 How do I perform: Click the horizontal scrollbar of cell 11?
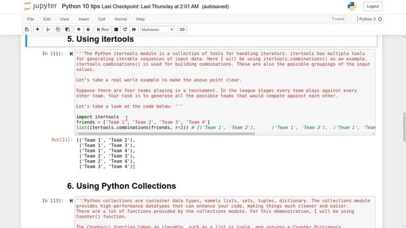(166, 134)
